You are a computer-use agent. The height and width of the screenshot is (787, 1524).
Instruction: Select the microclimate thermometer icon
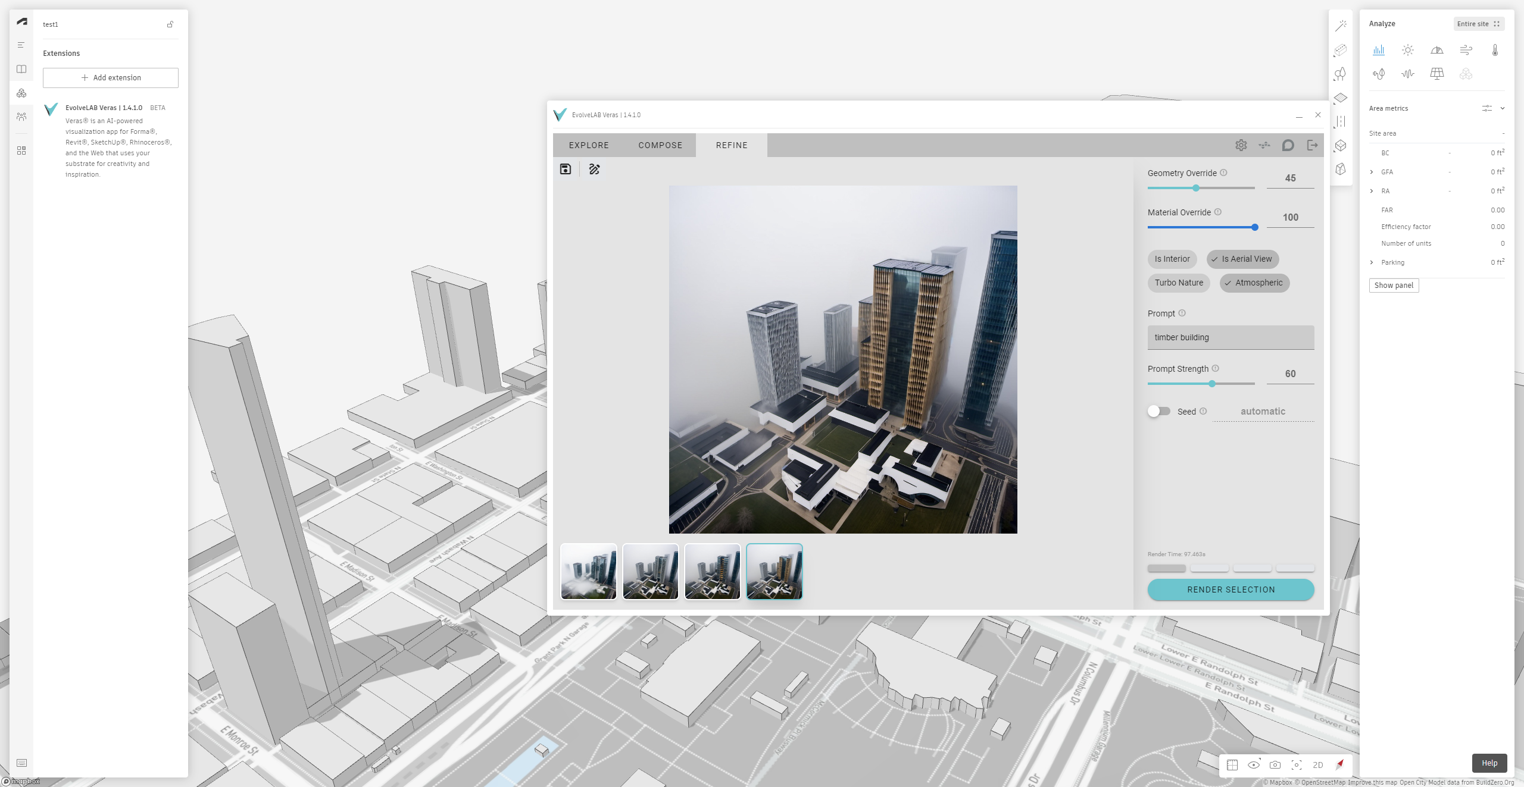[x=1495, y=50]
